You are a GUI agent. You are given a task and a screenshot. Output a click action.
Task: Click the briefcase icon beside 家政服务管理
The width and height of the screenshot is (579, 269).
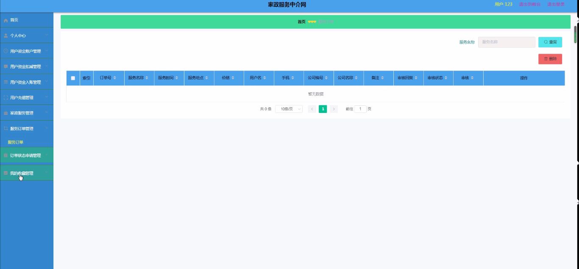[6, 113]
